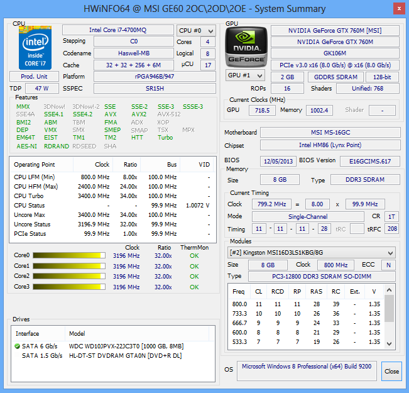Click the RDRAND feature label
The height and width of the screenshot is (393, 409).
coord(57,147)
